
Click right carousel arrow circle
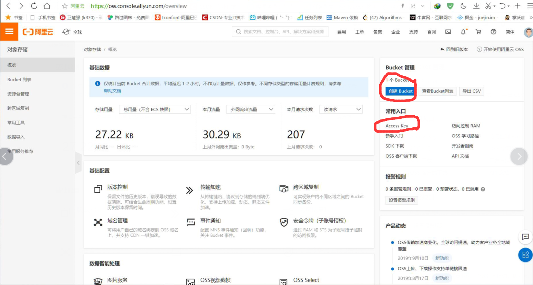point(519,157)
